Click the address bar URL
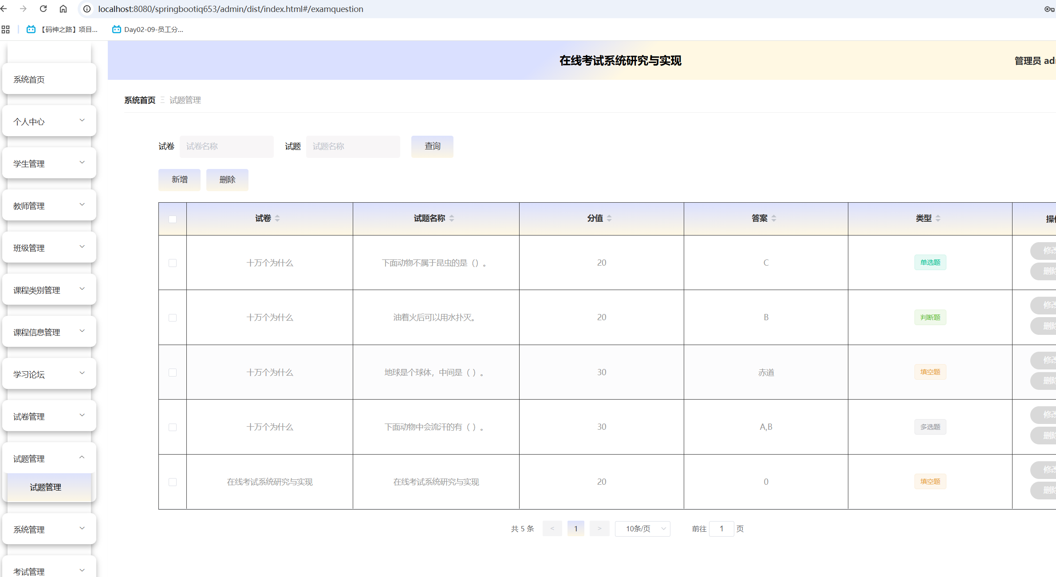The height and width of the screenshot is (577, 1056). coord(231,9)
